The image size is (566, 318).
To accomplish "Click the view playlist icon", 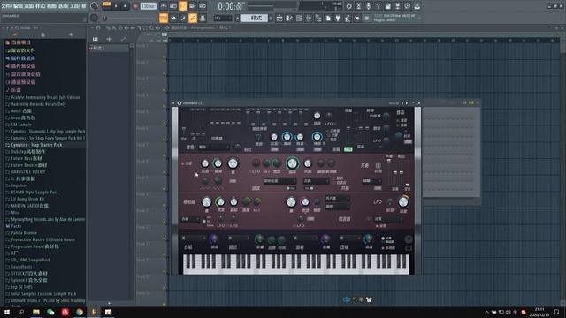I will pyautogui.click(x=279, y=18).
